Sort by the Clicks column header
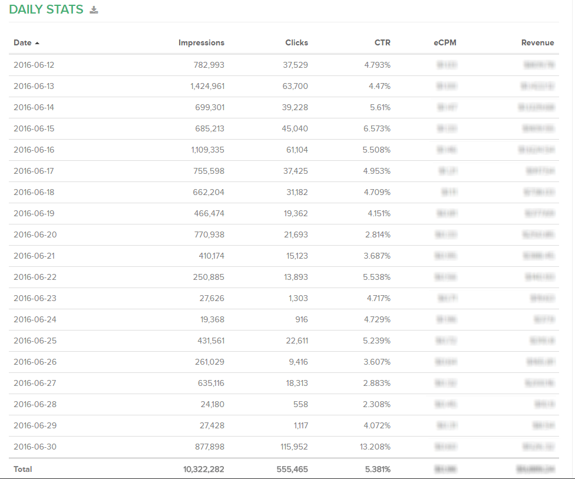This screenshot has width=575, height=479. coord(296,42)
